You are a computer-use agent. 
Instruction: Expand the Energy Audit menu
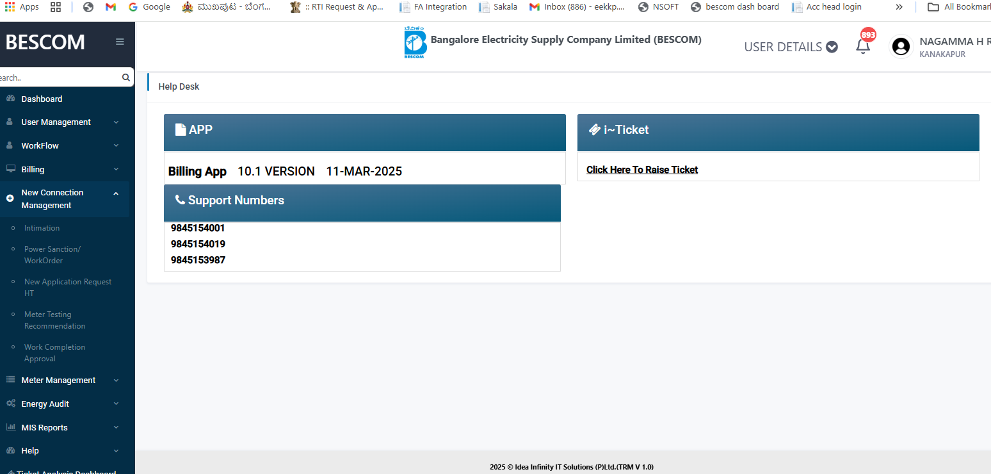pos(64,404)
